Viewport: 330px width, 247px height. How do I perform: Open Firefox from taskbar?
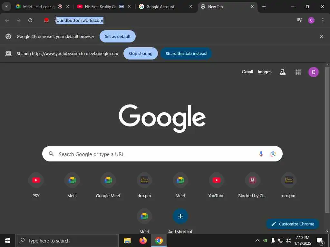coord(143,241)
